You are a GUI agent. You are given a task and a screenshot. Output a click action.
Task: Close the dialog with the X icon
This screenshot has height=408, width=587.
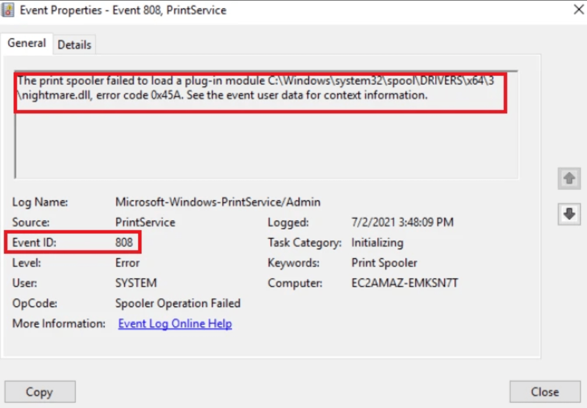click(x=579, y=10)
